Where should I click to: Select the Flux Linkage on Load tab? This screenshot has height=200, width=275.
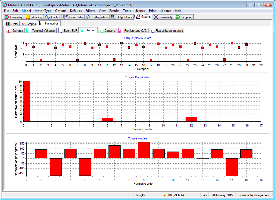point(167,31)
